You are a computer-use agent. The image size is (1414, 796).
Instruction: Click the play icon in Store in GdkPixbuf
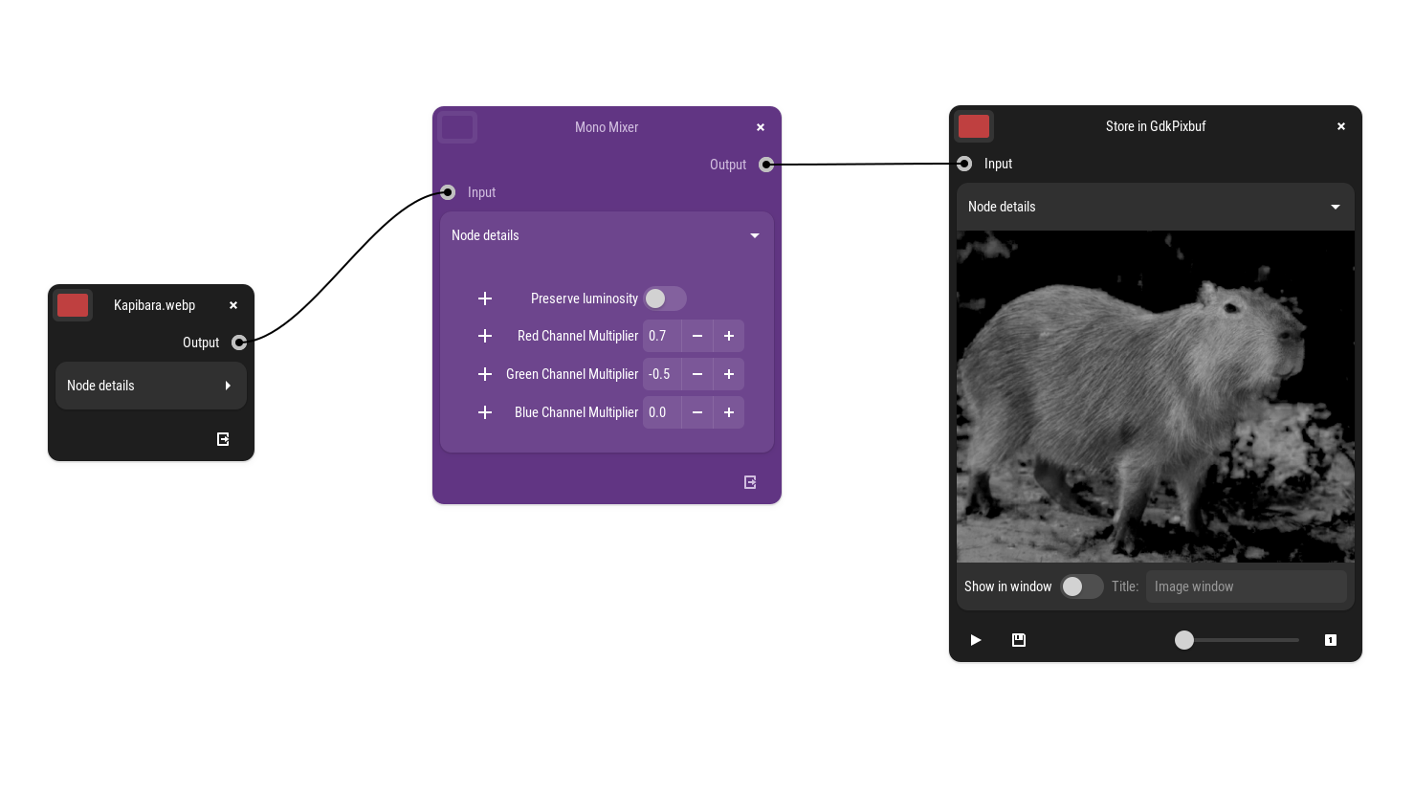click(x=975, y=640)
